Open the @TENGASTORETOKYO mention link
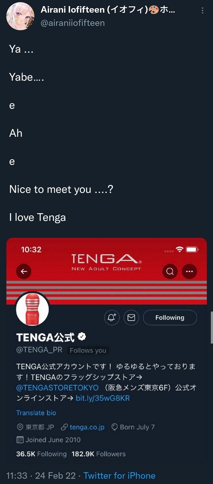This screenshot has height=484, width=213. 58,388
